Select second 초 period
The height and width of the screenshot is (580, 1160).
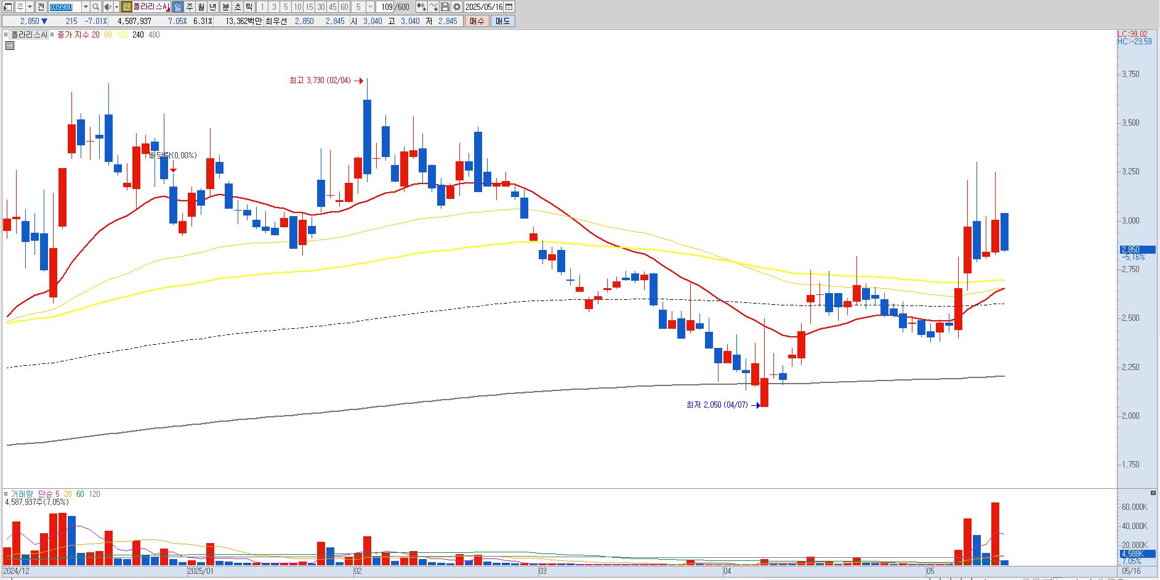click(237, 7)
